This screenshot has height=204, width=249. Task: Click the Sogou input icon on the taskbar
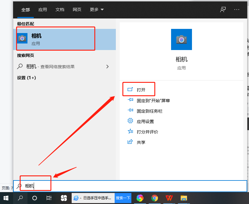pyautogui.click(x=63, y=198)
